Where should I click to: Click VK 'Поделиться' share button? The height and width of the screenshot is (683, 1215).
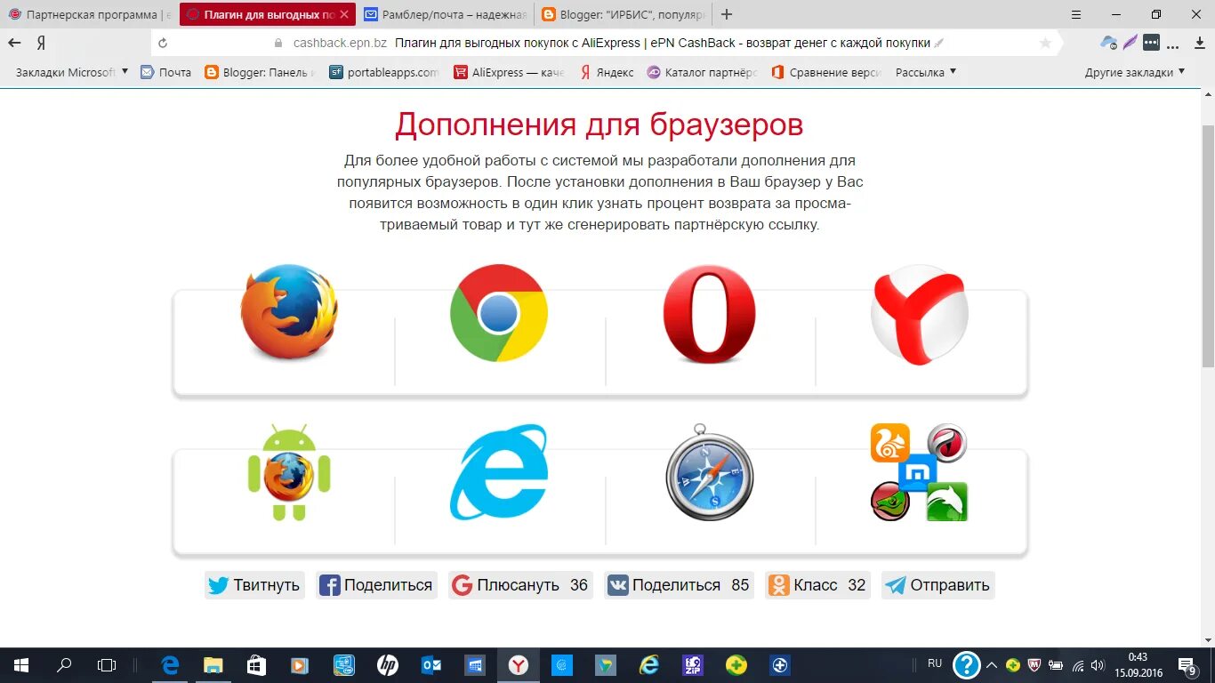pos(679,585)
